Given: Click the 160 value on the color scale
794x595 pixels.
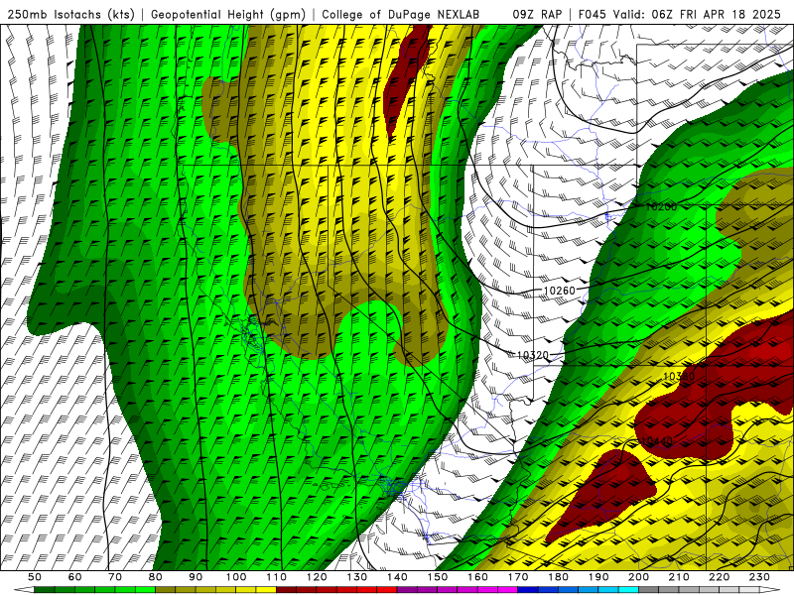Looking at the screenshot, I should pos(477,577).
